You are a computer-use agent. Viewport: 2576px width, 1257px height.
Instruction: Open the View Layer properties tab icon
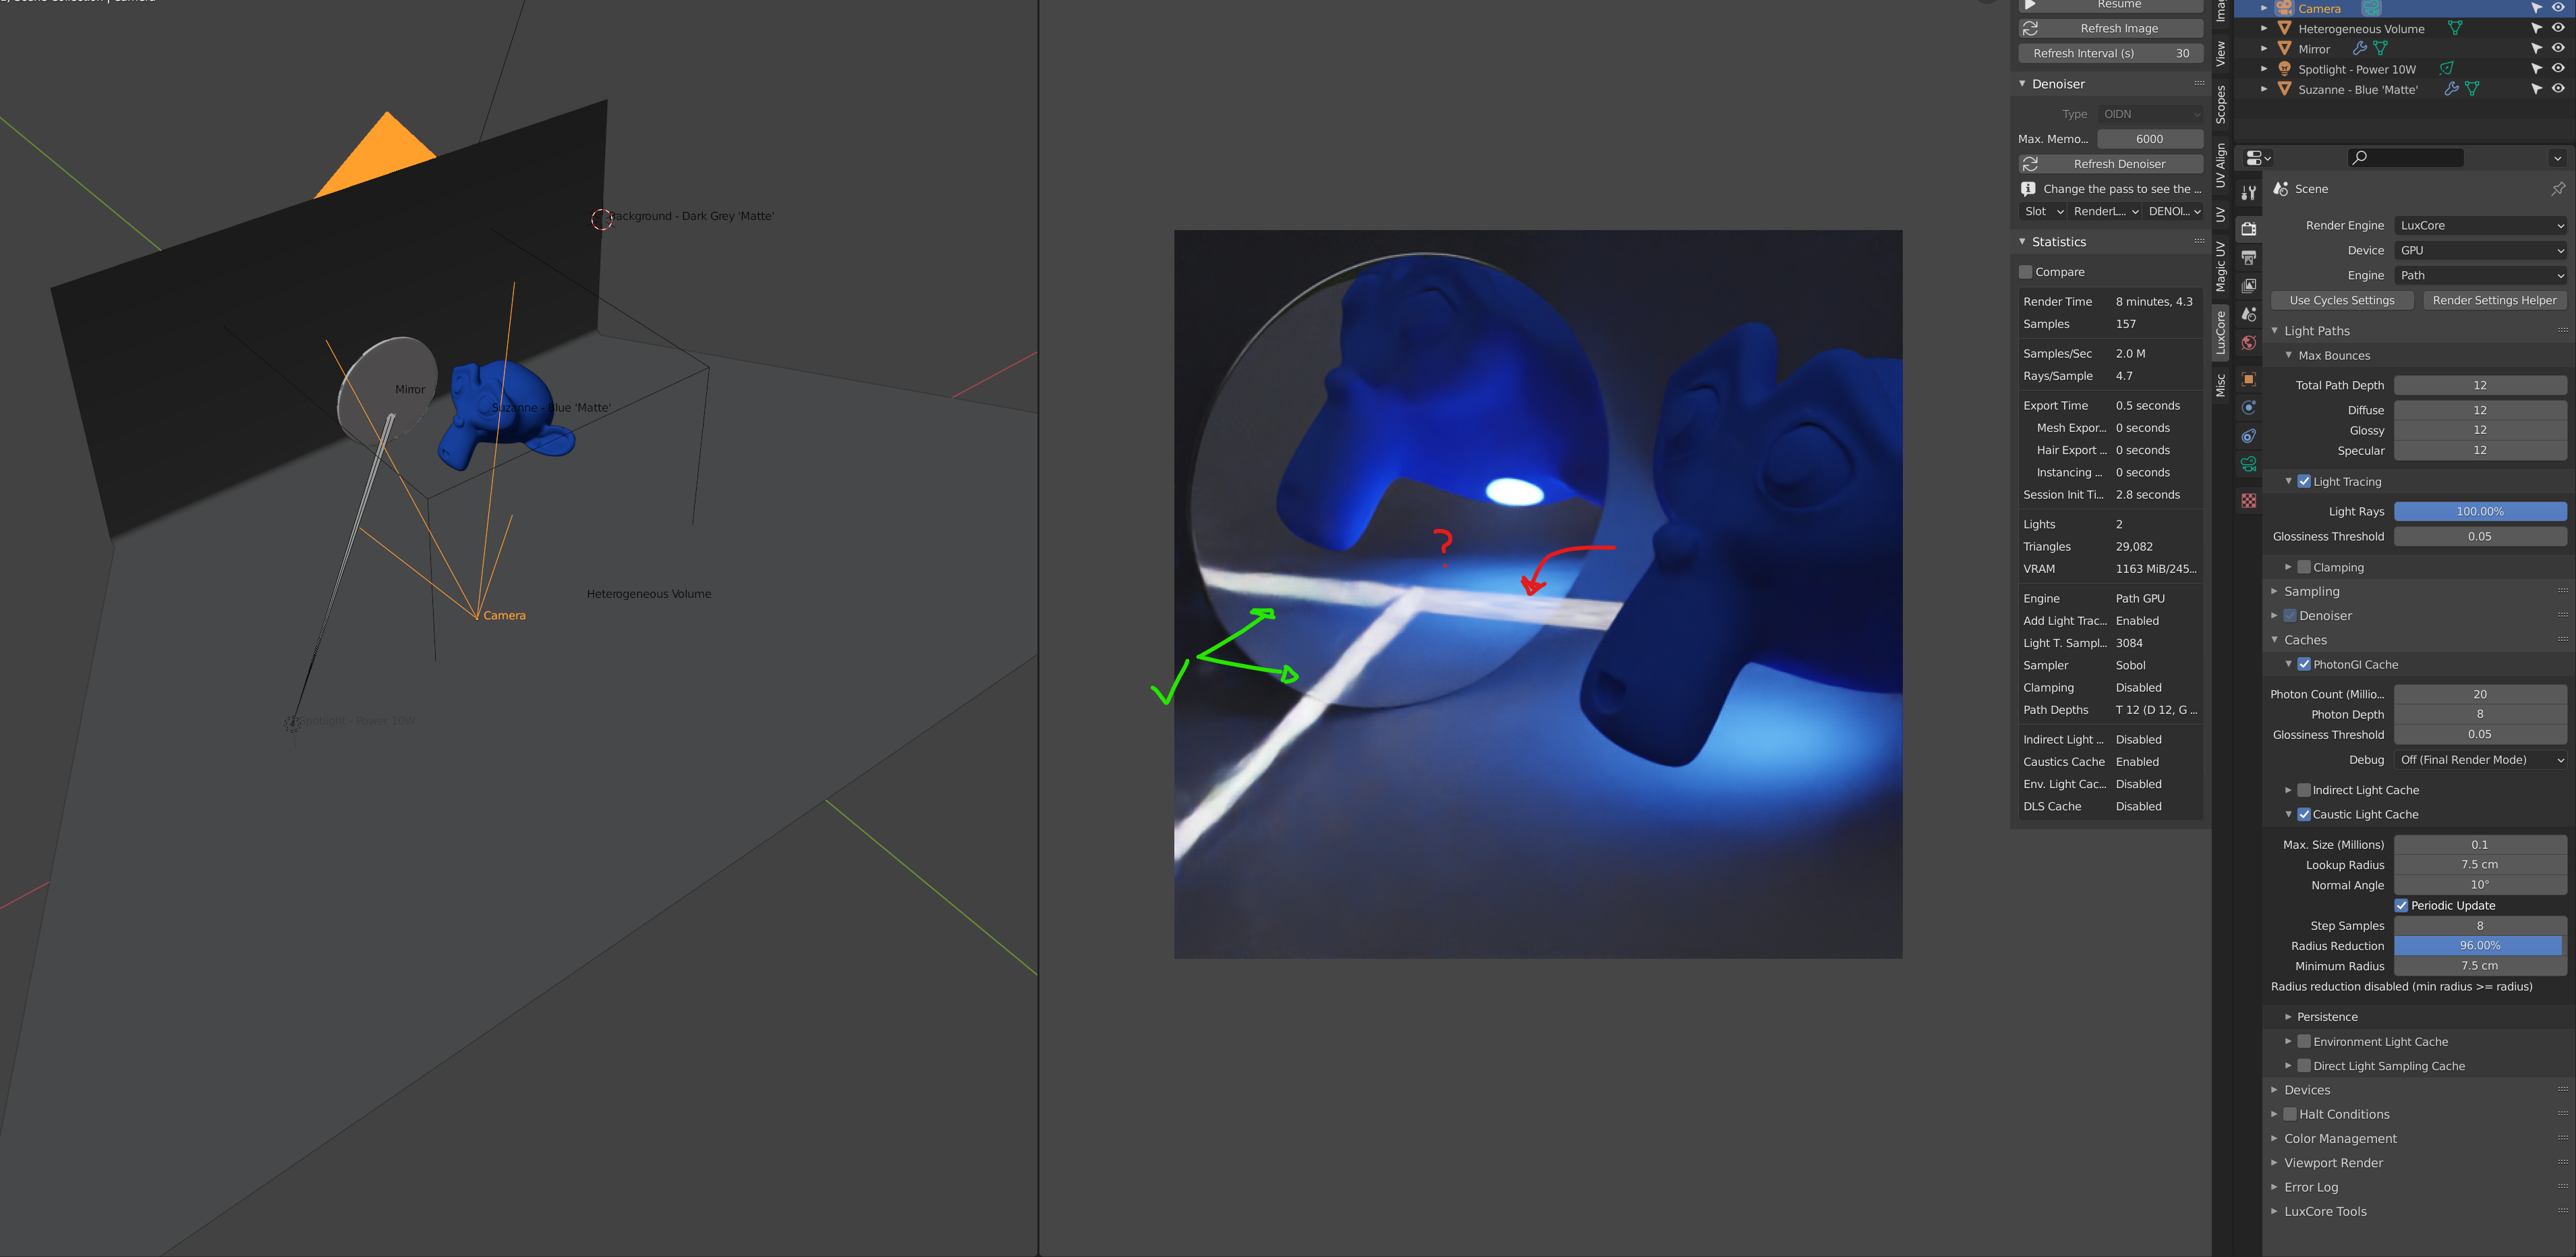tap(2248, 286)
